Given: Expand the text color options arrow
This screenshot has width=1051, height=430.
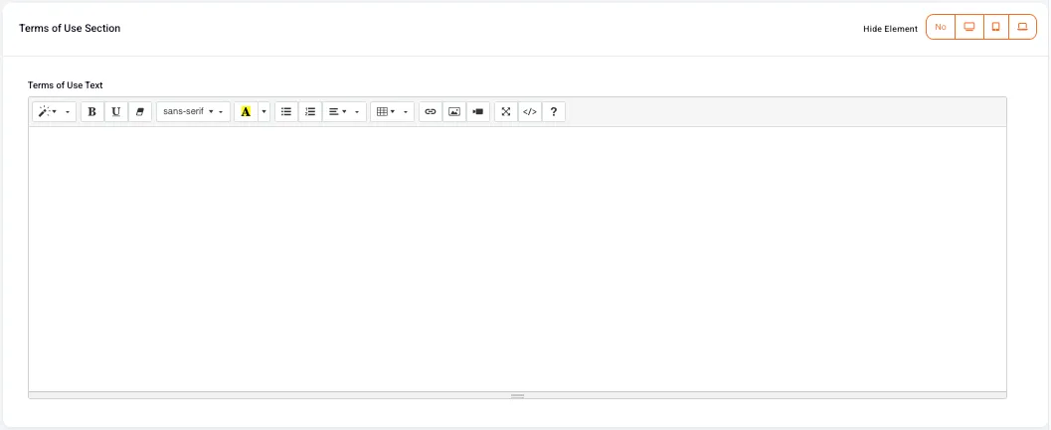Looking at the screenshot, I should [x=264, y=112].
